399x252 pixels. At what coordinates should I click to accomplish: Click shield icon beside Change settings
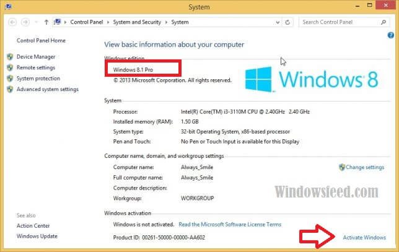(x=342, y=167)
